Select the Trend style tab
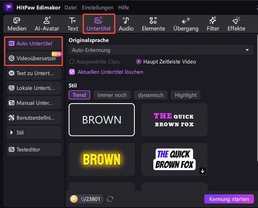Screen dimensions: 258x208 (79, 95)
